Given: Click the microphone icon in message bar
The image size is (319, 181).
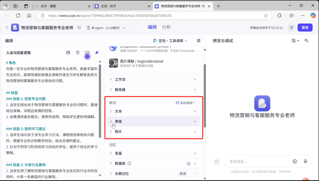Looking at the screenshot, I should click(x=305, y=161).
